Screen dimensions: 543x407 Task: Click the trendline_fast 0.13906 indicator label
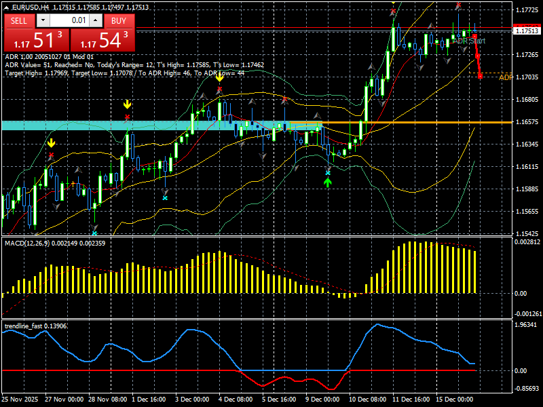(36, 326)
